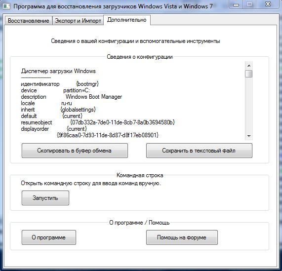
Task: Click the scrollbar up arrow in configuration box
Action: click(249, 66)
